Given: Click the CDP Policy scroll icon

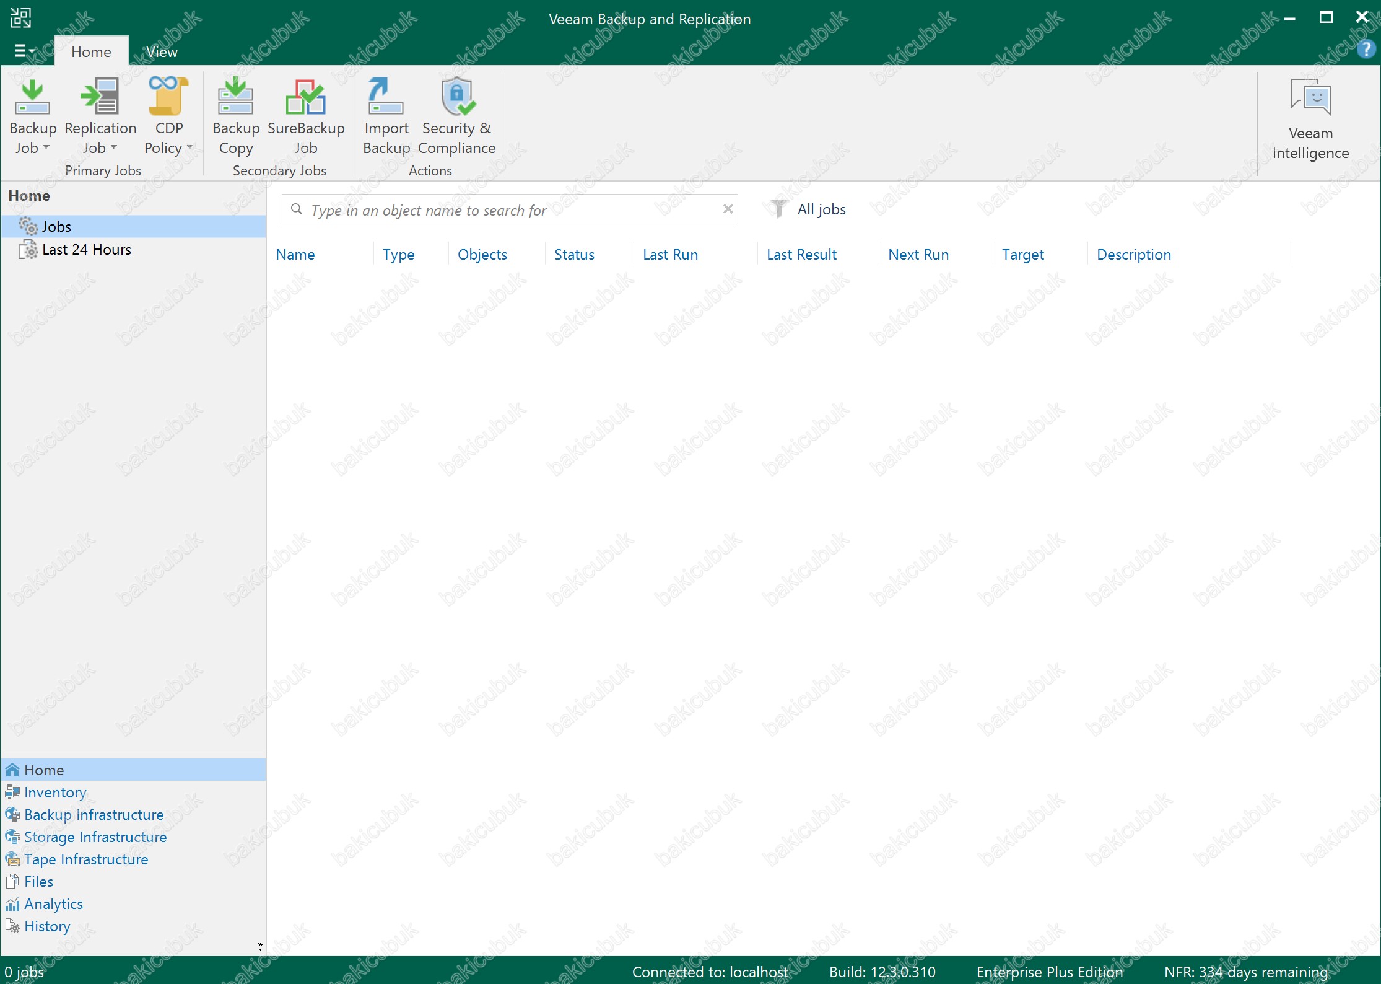Looking at the screenshot, I should click(x=168, y=96).
